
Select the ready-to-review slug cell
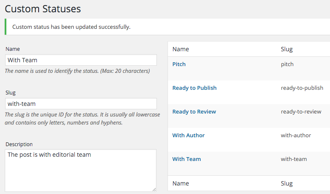click(x=301, y=111)
